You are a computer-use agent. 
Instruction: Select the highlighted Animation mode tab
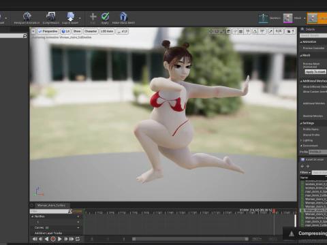[x=317, y=18]
